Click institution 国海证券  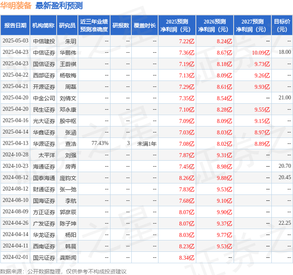click(x=44, y=201)
